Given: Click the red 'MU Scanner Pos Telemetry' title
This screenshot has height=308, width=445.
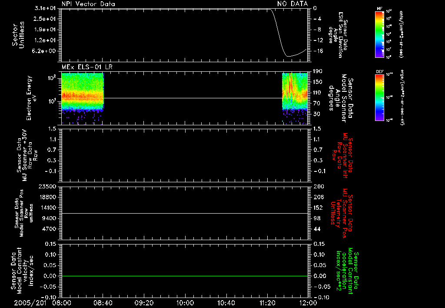Looking at the screenshot, I should tap(342, 213).
